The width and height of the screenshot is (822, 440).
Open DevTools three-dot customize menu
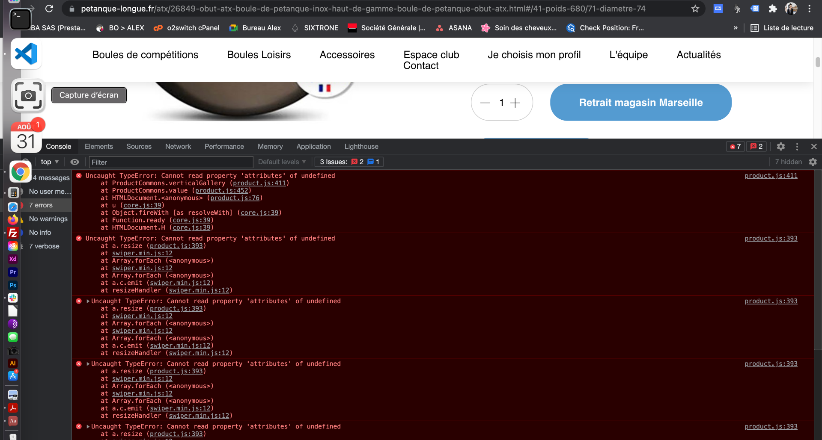[797, 147]
